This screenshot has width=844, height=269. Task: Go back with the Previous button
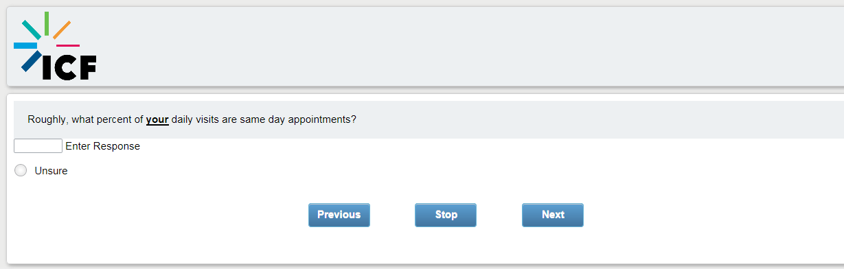tap(339, 215)
